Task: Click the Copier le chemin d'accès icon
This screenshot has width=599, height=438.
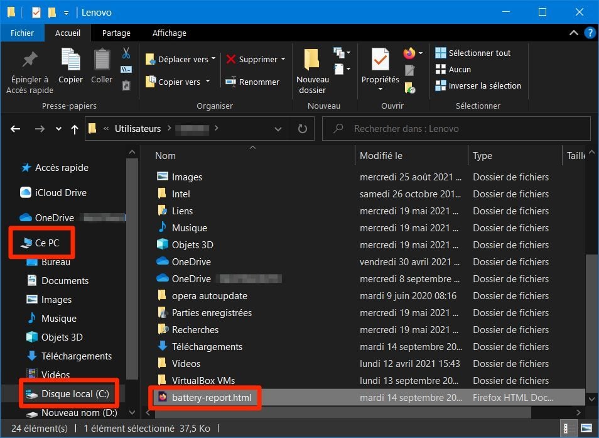Action: [126, 69]
